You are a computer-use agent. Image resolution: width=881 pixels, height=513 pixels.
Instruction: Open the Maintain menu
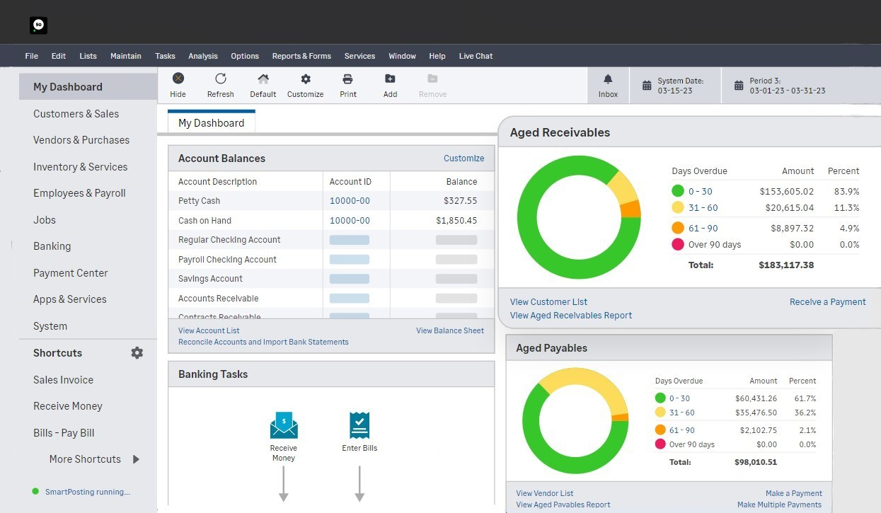click(x=126, y=56)
